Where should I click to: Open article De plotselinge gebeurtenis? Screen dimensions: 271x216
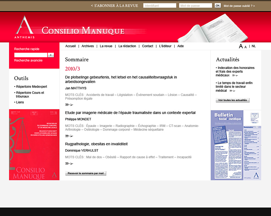tap(121, 79)
